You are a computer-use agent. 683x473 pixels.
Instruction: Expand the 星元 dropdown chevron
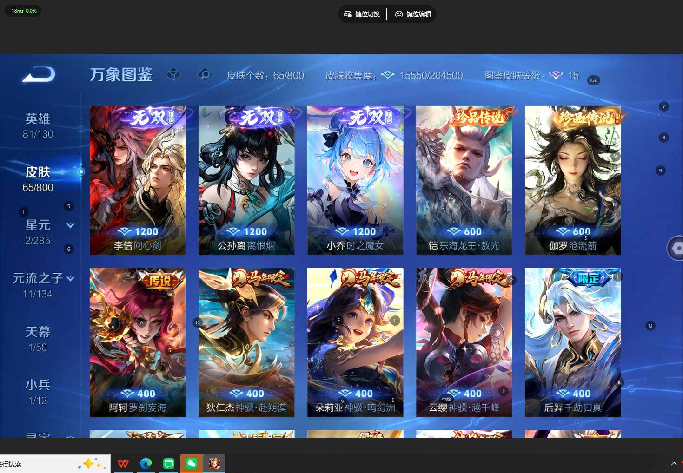[x=70, y=225]
